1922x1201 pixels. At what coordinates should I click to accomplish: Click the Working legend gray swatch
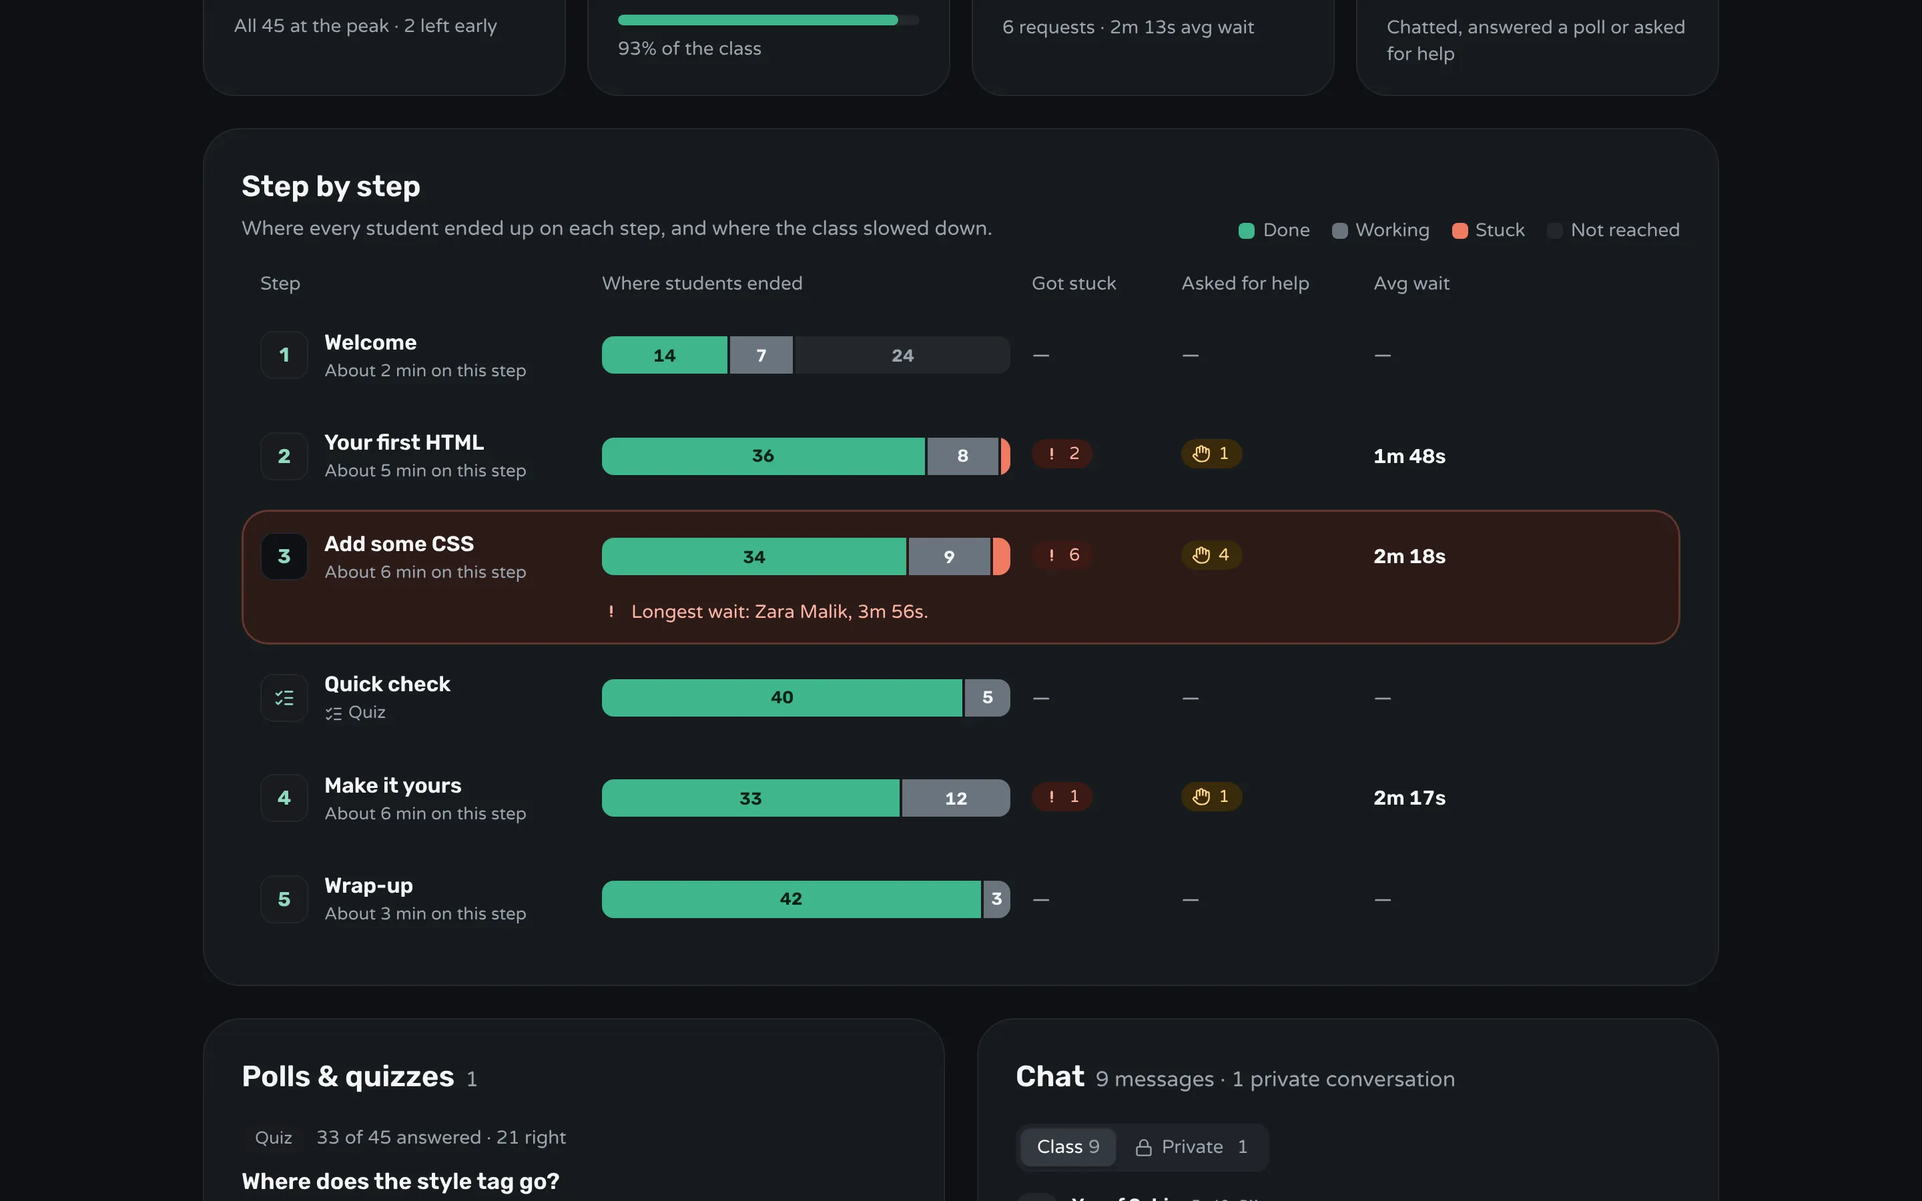click(1339, 231)
